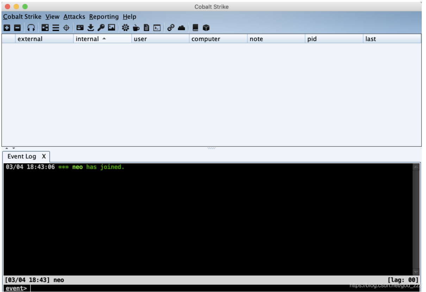View screenshots using the picture icon

click(112, 28)
